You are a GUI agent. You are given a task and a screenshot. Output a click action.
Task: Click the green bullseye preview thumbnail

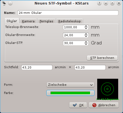click(108, 89)
